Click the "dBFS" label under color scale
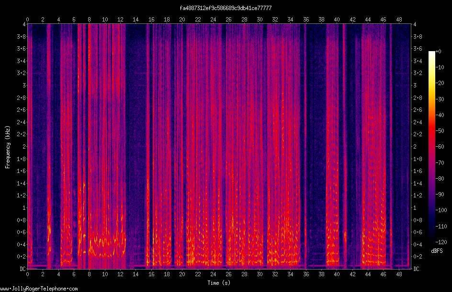This screenshot has height=292, width=452. [437, 251]
